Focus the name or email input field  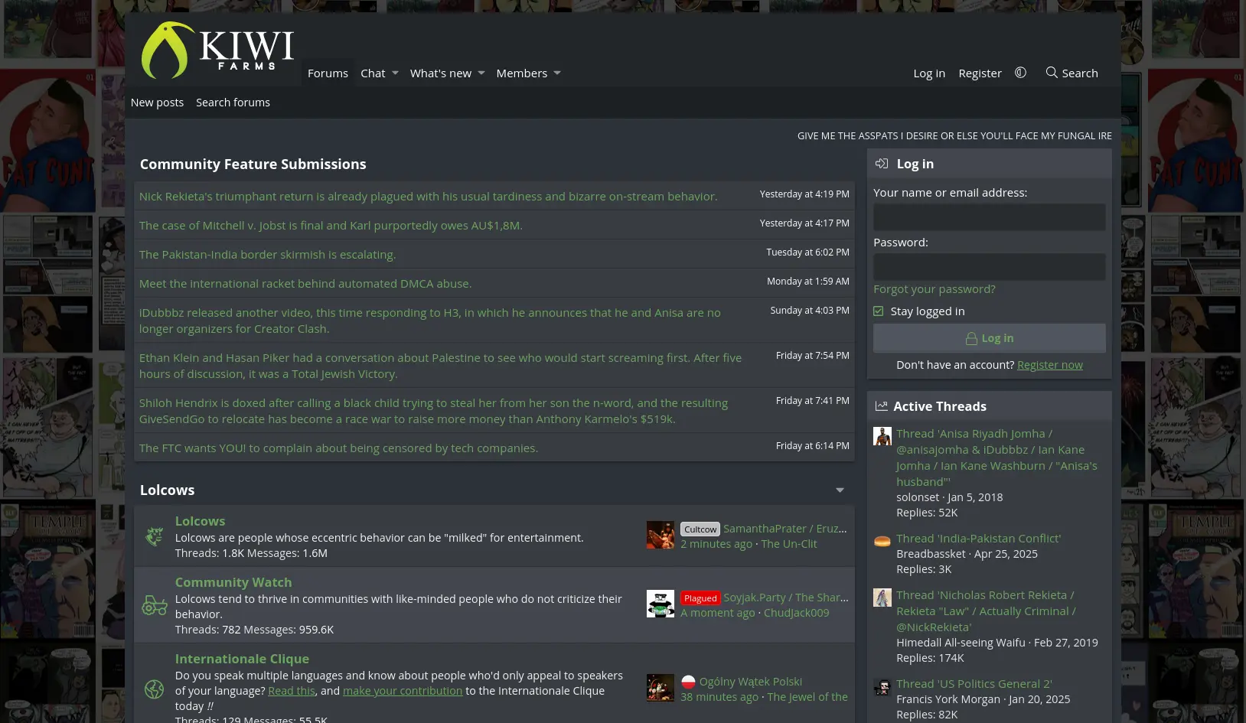pos(989,217)
